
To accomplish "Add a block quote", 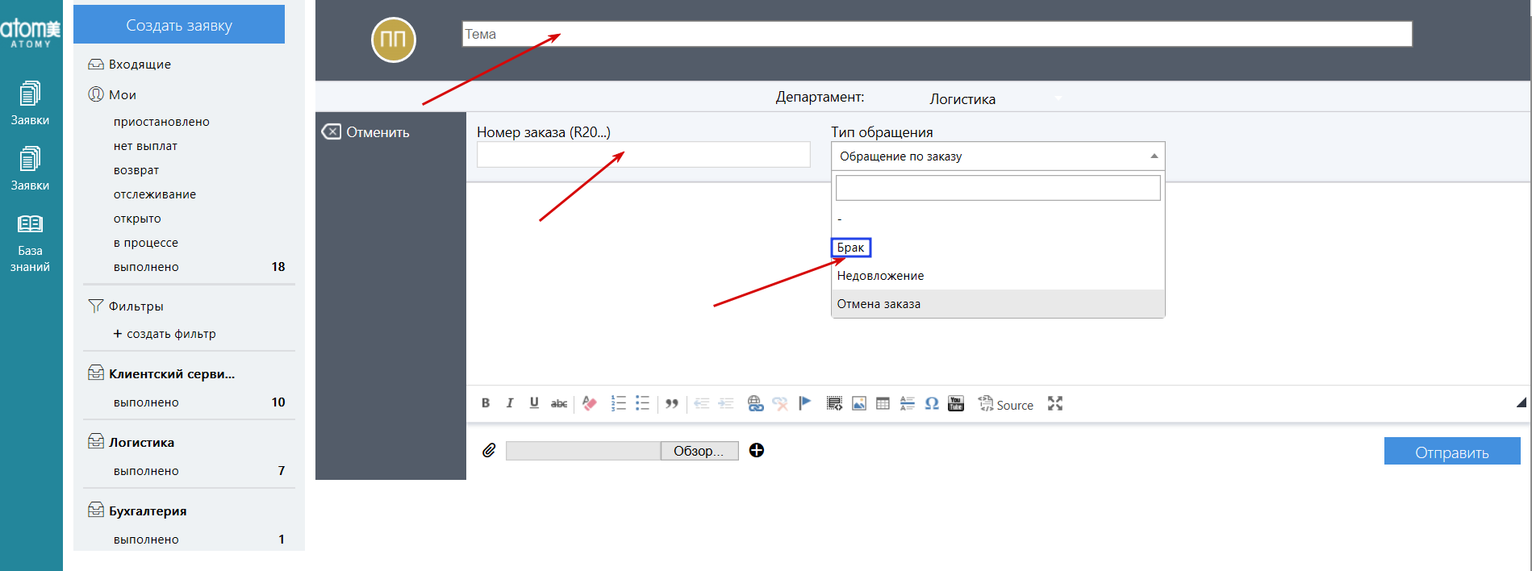I will (x=672, y=403).
